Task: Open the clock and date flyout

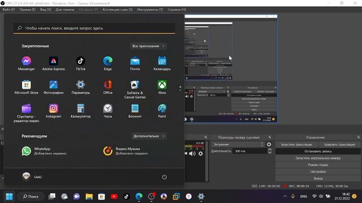Action: [342, 196]
